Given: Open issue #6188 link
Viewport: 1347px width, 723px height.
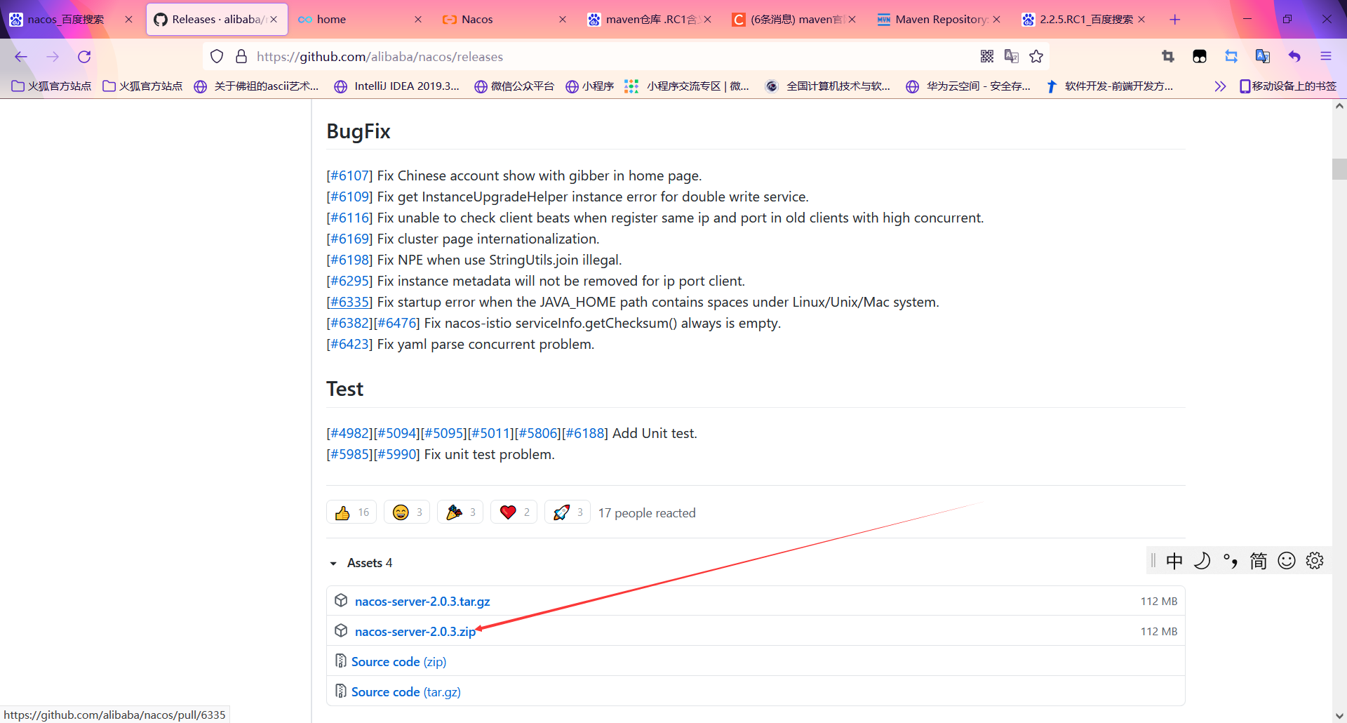Looking at the screenshot, I should click(x=584, y=433).
